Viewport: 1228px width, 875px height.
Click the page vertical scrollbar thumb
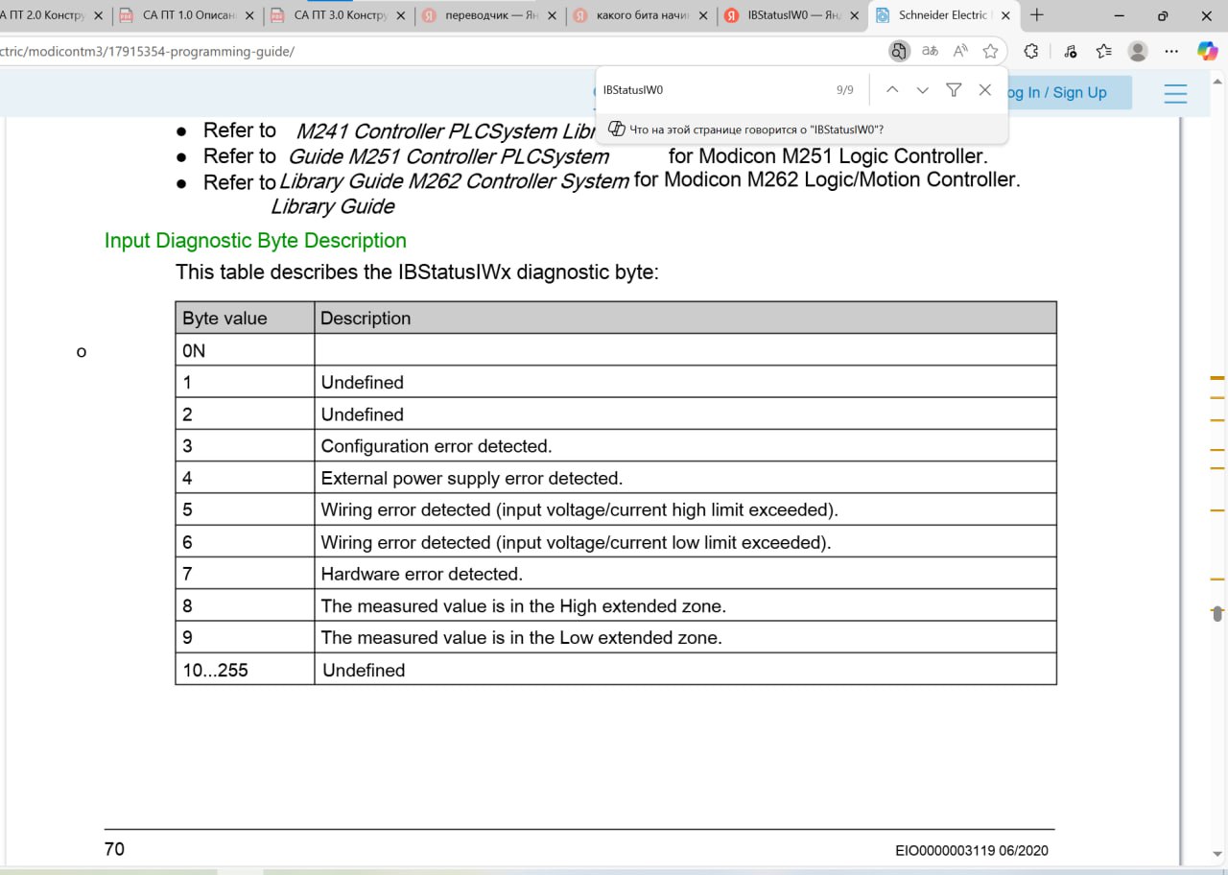point(1217,613)
